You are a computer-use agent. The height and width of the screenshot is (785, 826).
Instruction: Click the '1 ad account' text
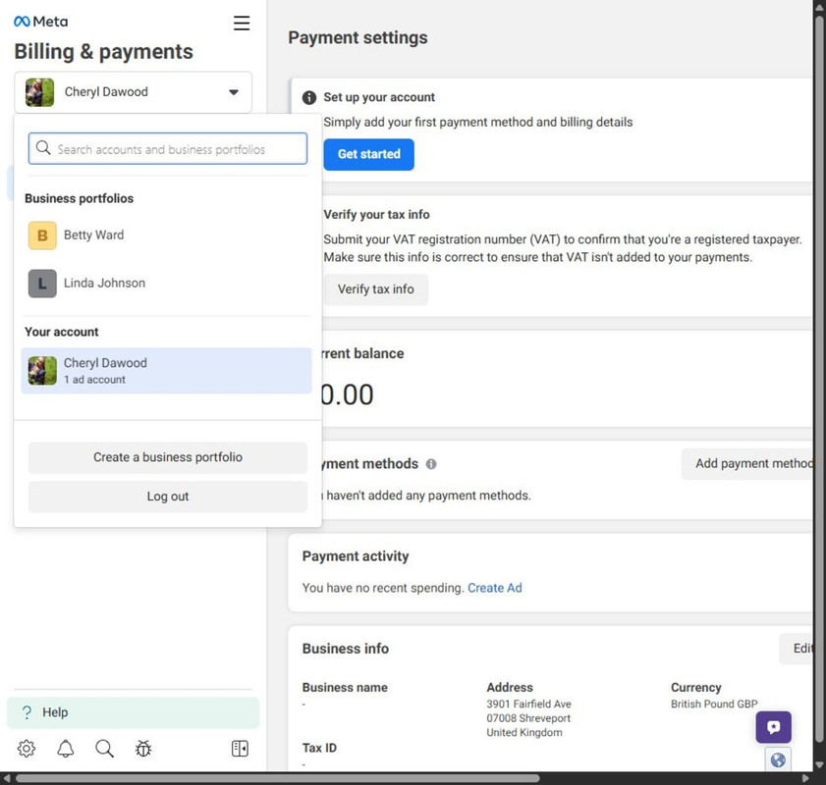(x=95, y=380)
